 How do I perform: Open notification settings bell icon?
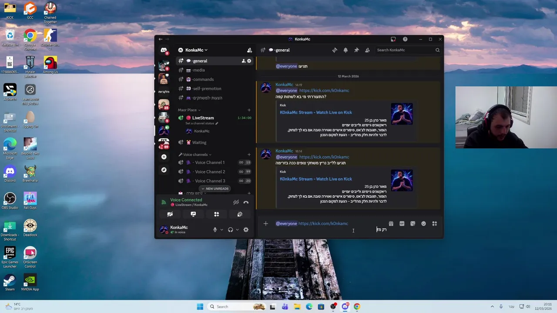(x=346, y=50)
